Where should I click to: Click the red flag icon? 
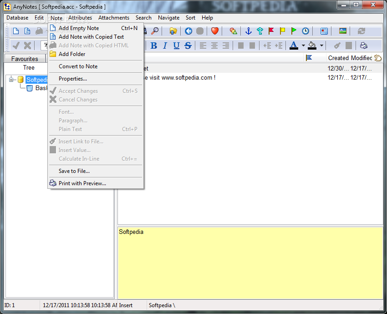271,31
